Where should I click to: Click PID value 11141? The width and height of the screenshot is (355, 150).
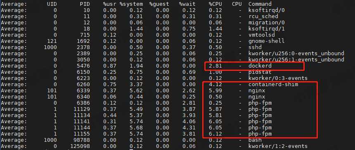[81, 121]
